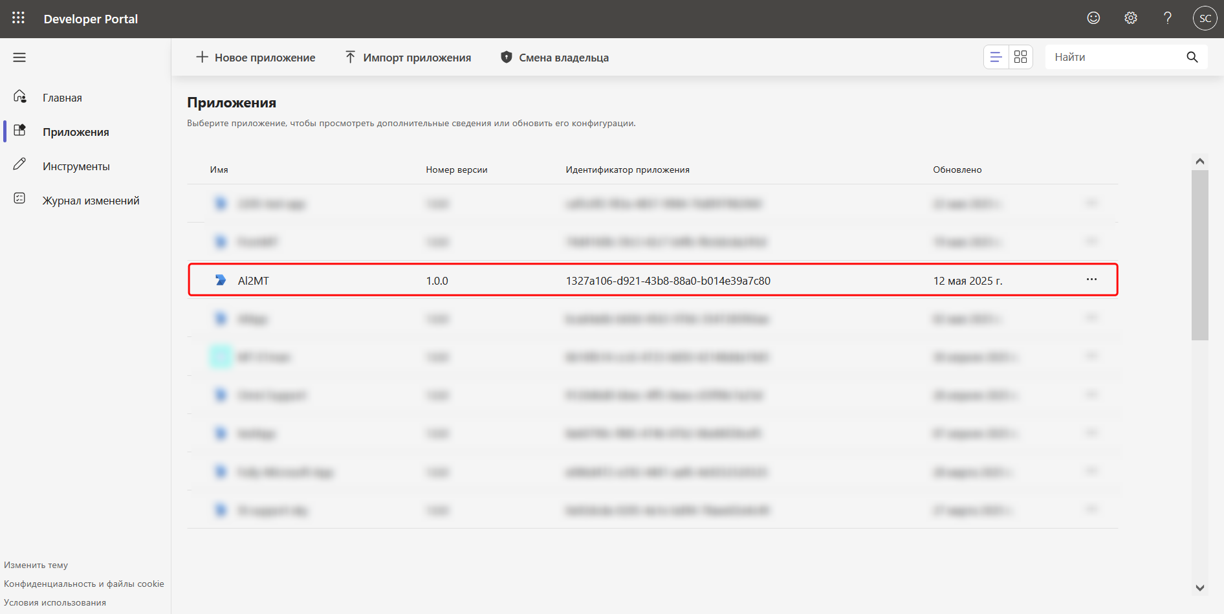This screenshot has height=614, width=1224.
Task: Click version 1.0.0 of AI2MT
Action: point(437,281)
